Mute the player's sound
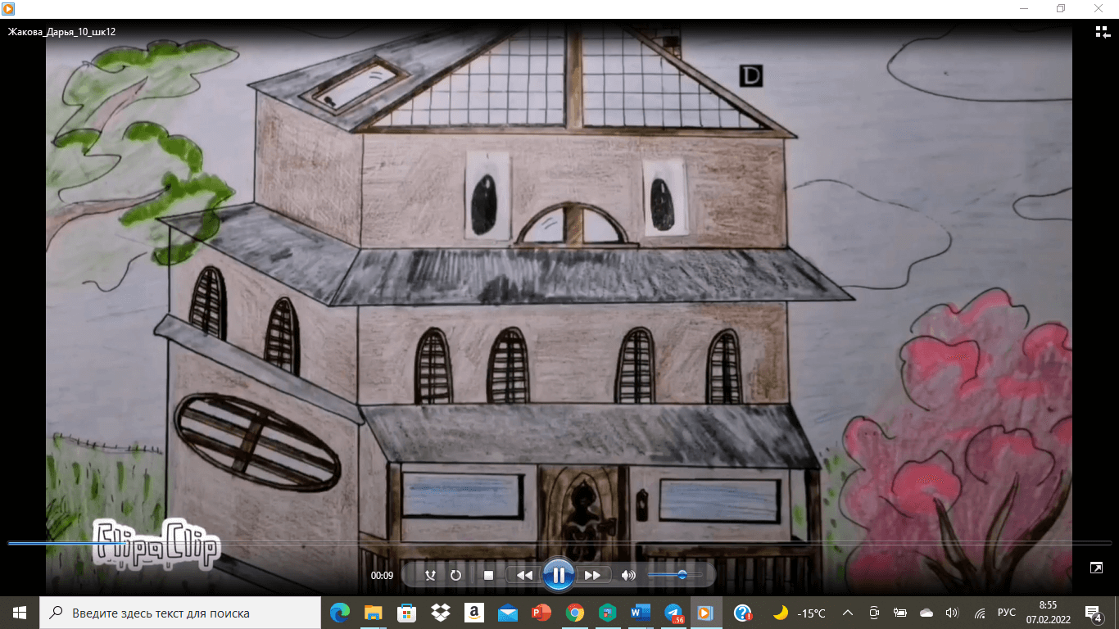The height and width of the screenshot is (629, 1119). 628,576
